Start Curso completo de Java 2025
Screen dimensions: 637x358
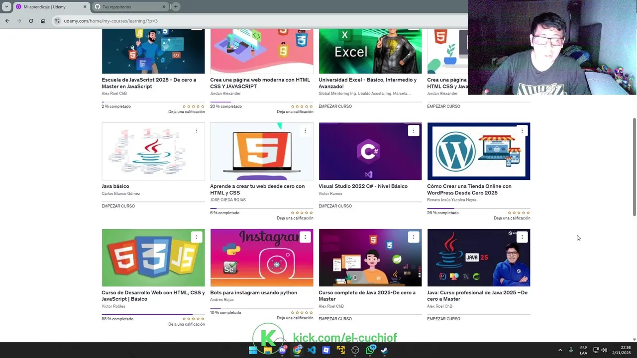335,319
